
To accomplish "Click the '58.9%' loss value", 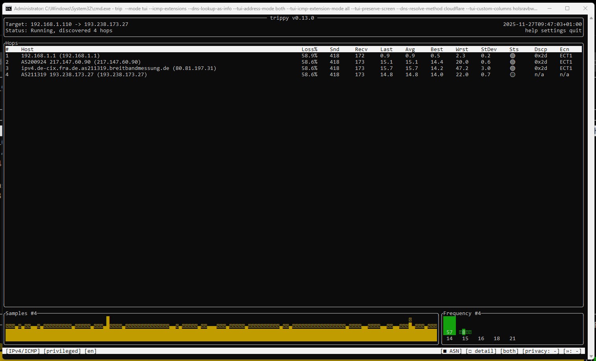I will click(309, 56).
